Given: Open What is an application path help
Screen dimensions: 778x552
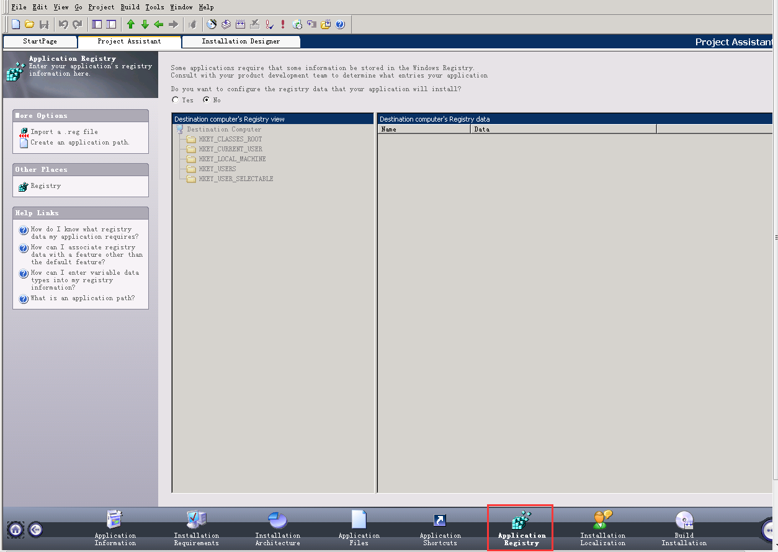Looking at the screenshot, I should tap(83, 298).
